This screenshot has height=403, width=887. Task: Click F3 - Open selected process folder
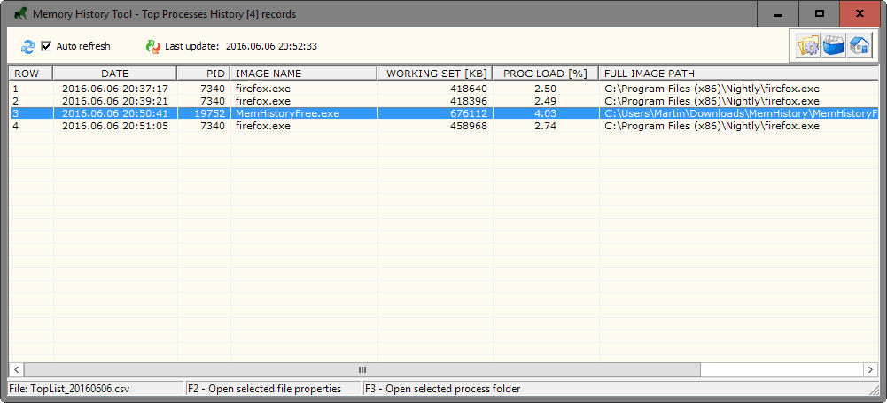point(442,389)
